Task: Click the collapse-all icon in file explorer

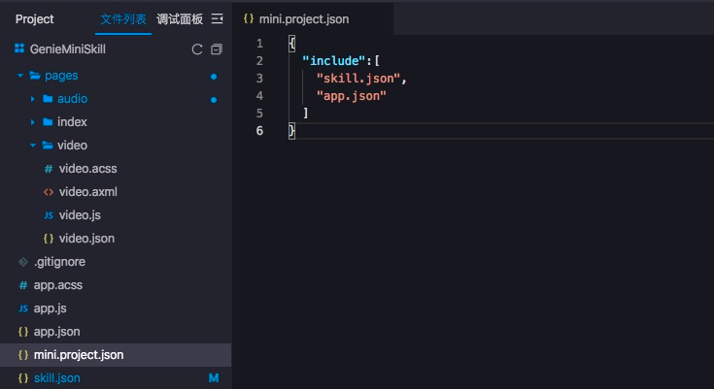Action: (217, 49)
